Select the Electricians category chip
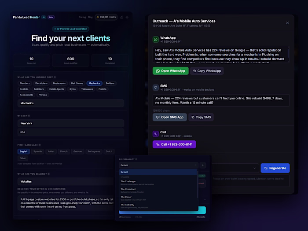Viewport: 308px width, 231px height. click(x=41, y=83)
